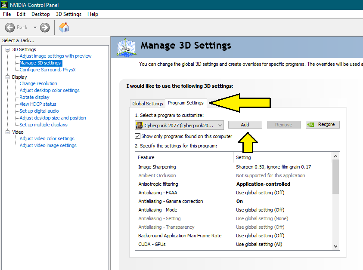Image resolution: width=363 pixels, height=270 pixels.
Task: Open the Help menu
Action: (93, 14)
